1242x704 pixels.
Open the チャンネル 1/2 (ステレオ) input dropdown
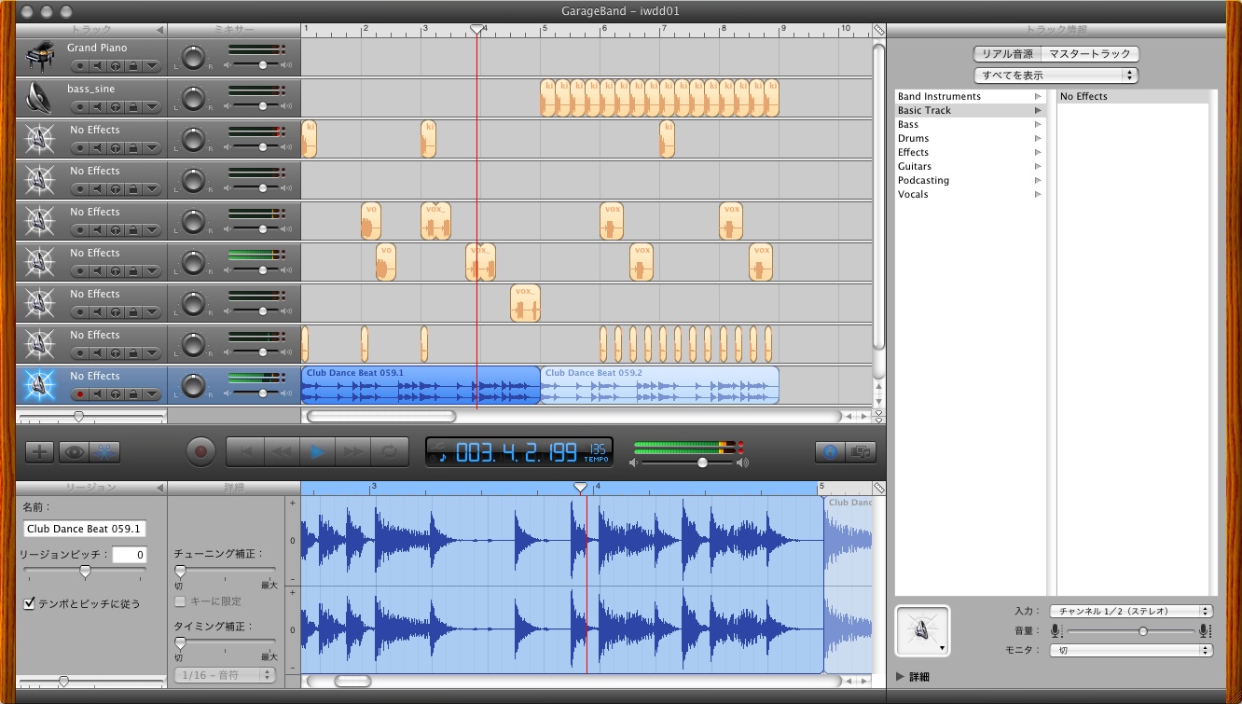1130,611
